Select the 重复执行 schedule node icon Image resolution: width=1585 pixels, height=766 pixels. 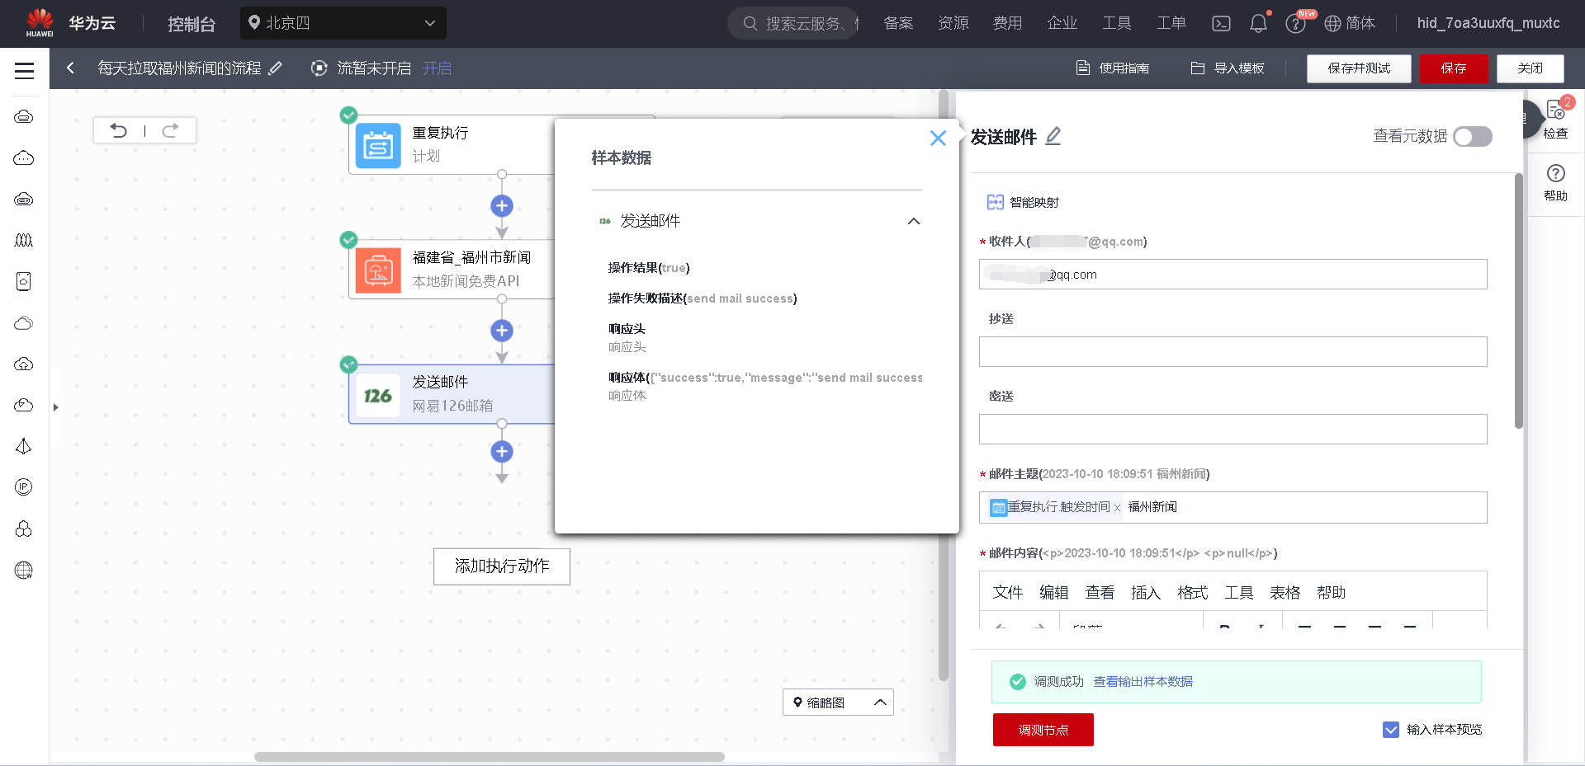coord(378,145)
